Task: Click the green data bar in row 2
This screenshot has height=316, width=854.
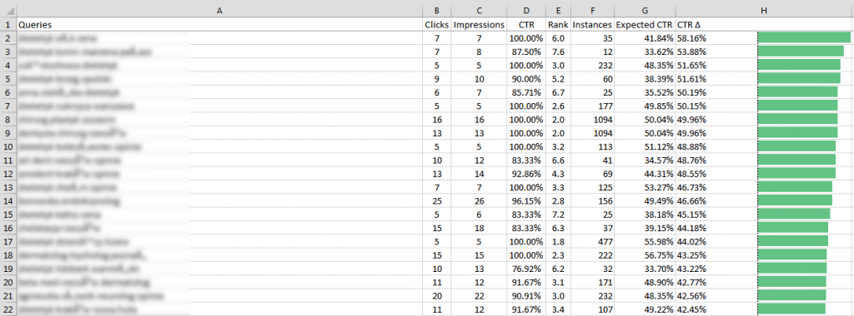Action: click(804, 38)
